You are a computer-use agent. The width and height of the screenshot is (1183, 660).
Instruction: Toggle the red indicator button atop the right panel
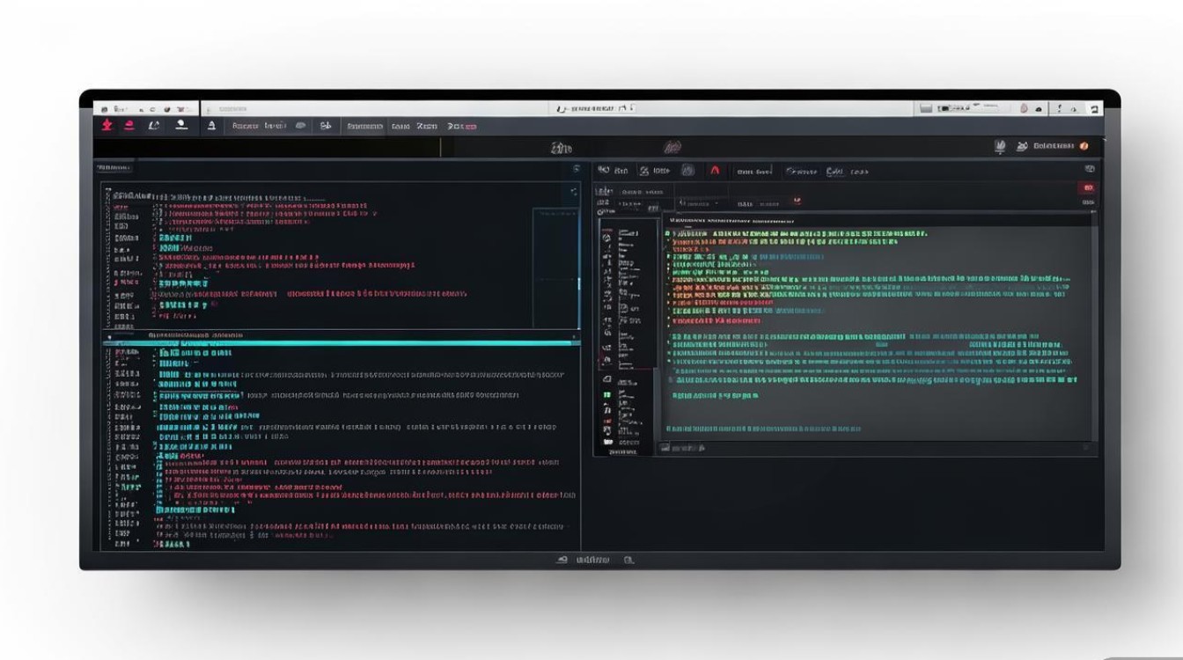(x=1088, y=187)
